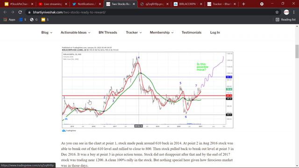299x168 pixels.
Task: Expand the Blog menu
Action: coord(47,32)
